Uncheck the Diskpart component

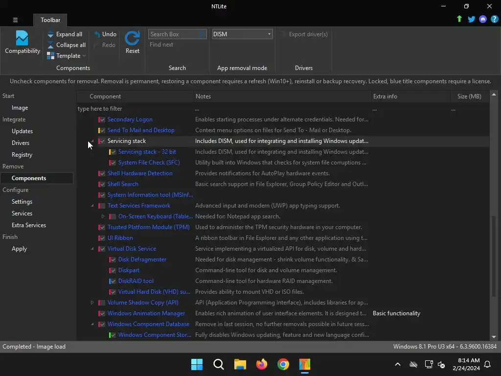click(x=113, y=270)
